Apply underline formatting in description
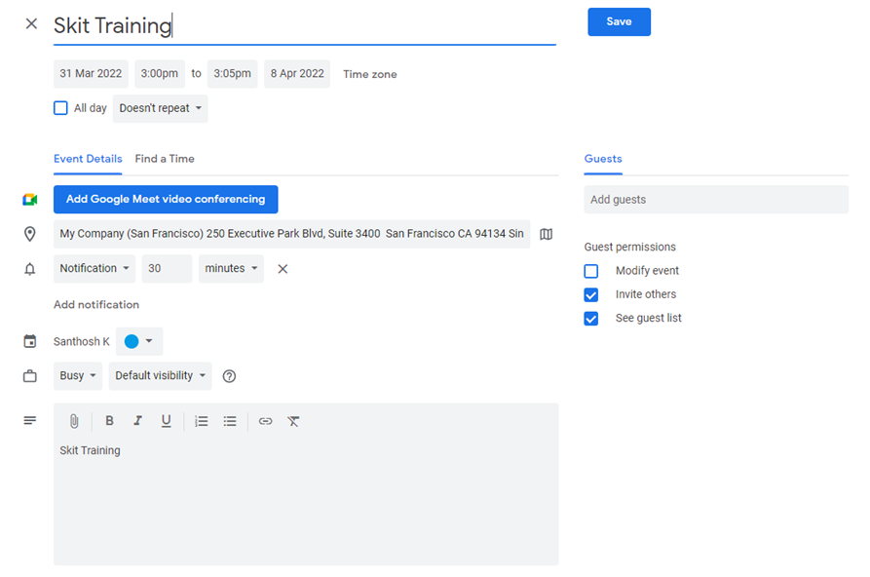Screen dimensions: 870x577 [167, 421]
